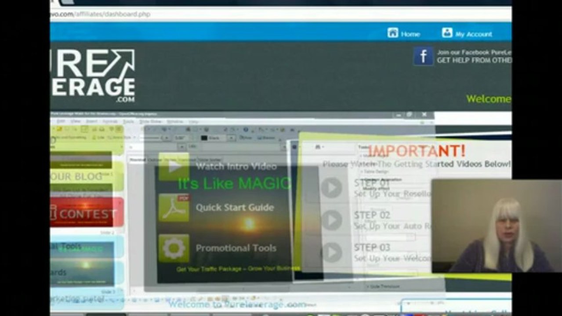Click the PureLeverage.com logo
Viewport: 562px width, 316px height.
[93, 75]
